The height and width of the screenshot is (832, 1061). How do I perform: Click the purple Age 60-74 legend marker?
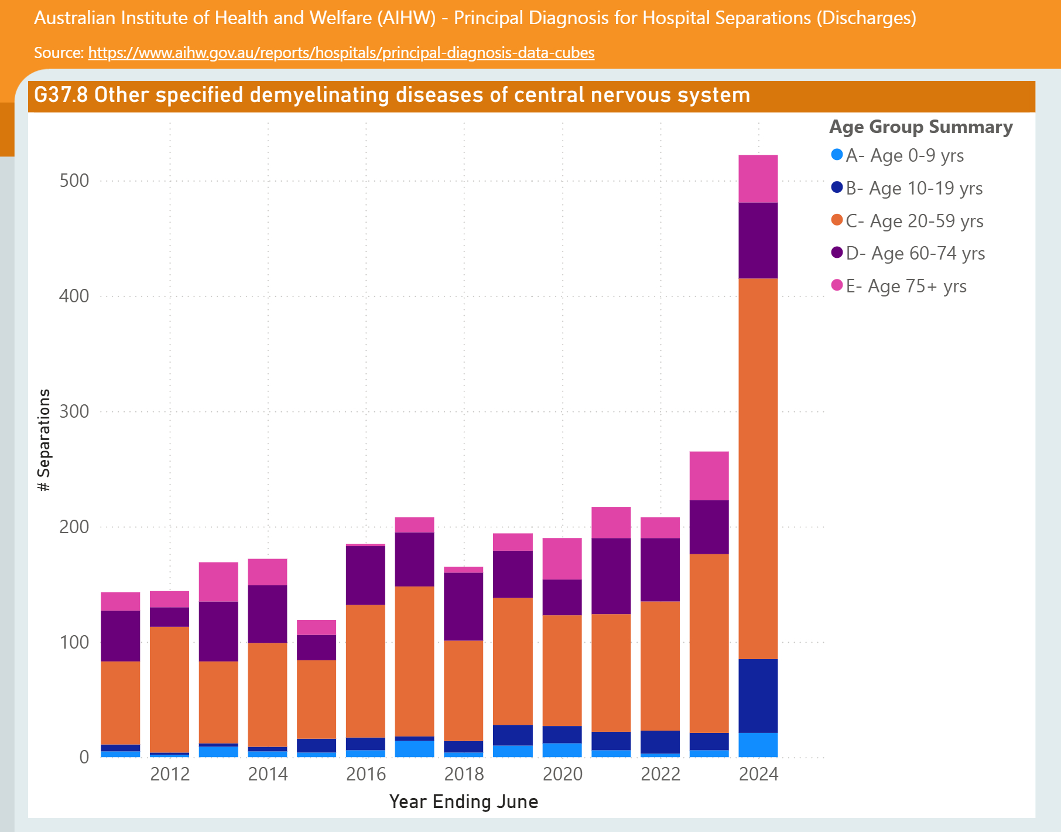837,253
